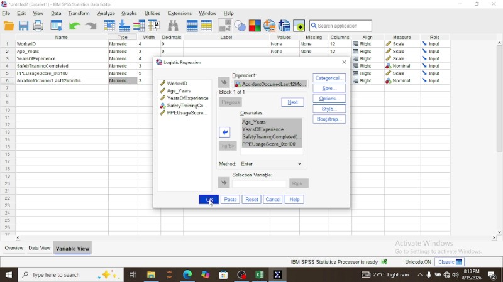Open the File menu
Screen dimensions: 503x282
6,13
